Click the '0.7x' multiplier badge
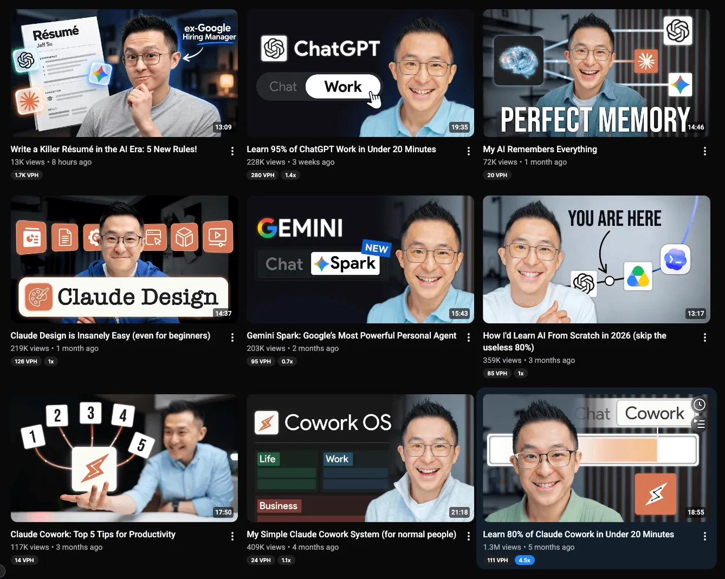Screen dimensions: 725x579 (288, 361)
